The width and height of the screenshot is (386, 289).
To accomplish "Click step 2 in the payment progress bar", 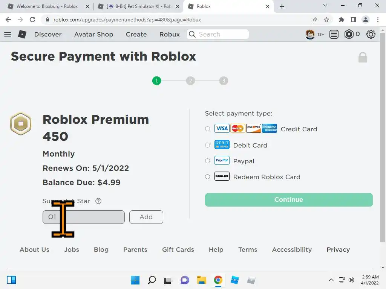I will coord(190,81).
